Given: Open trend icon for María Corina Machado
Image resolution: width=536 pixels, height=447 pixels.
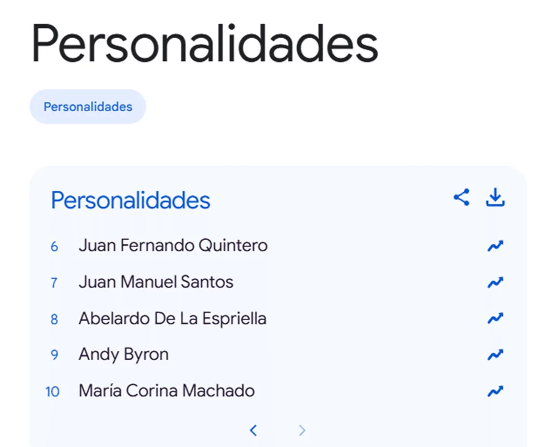Looking at the screenshot, I should pos(495,391).
